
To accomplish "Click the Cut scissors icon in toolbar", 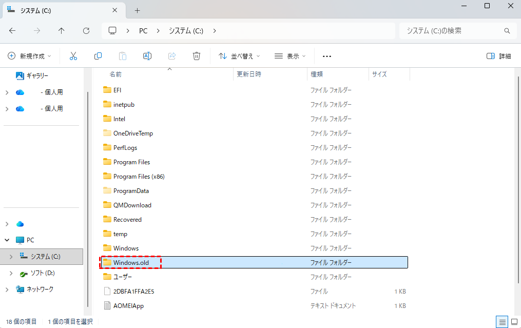I will [x=73, y=56].
